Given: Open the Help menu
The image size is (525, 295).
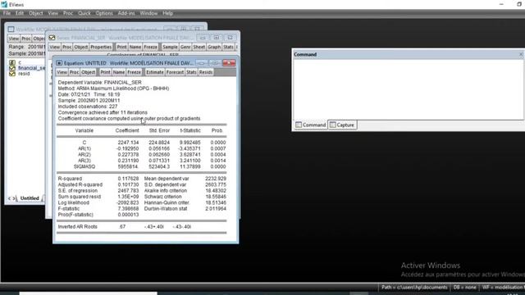Looking at the screenshot, I should tap(167, 13).
